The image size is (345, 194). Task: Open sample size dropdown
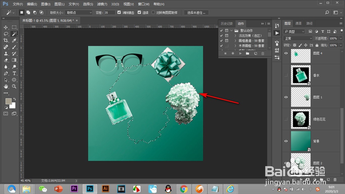79,12
